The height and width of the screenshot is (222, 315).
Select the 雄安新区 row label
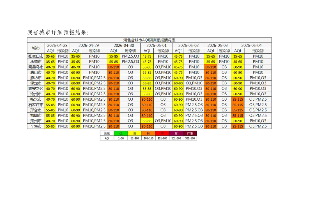tap(36, 88)
